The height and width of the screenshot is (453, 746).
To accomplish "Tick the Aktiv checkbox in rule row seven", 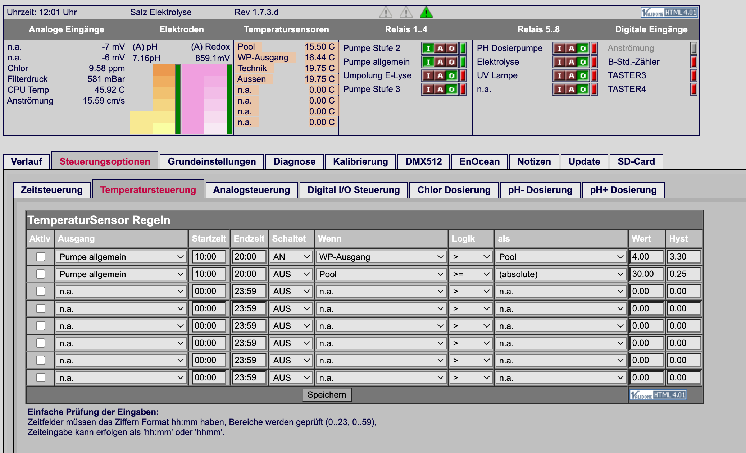I will pos(41,360).
